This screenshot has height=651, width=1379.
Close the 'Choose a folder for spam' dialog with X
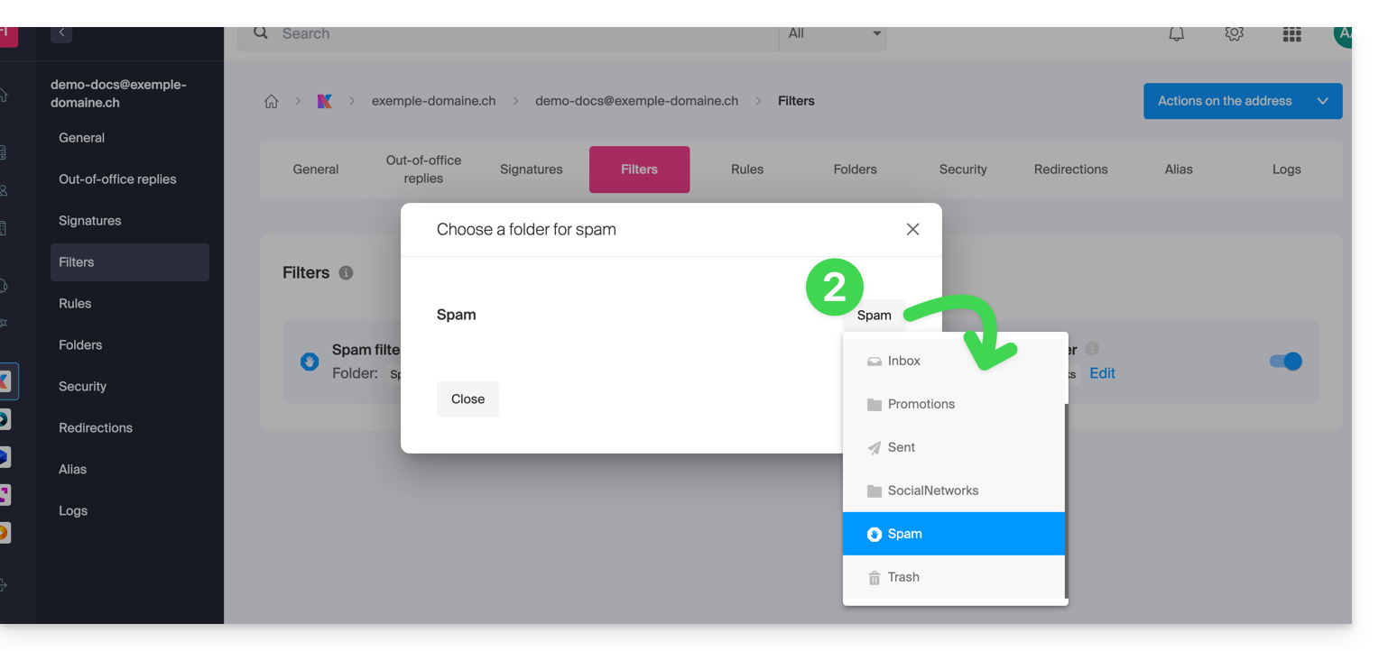point(912,229)
